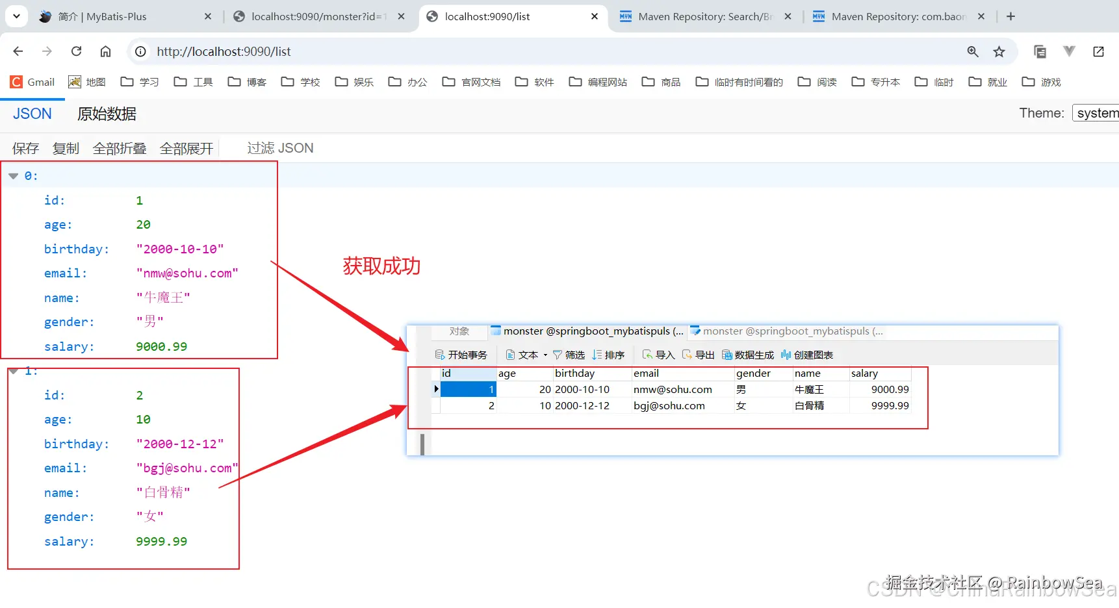The width and height of the screenshot is (1119, 608).
Task: Collapse the JSON array item 0
Action: [x=13, y=176]
